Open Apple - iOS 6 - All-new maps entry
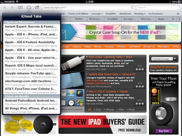The width and height of the screenshot is (182, 136). 32,51
